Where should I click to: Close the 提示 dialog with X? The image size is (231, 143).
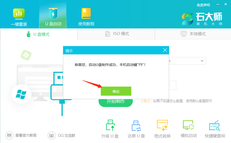pos(165,50)
